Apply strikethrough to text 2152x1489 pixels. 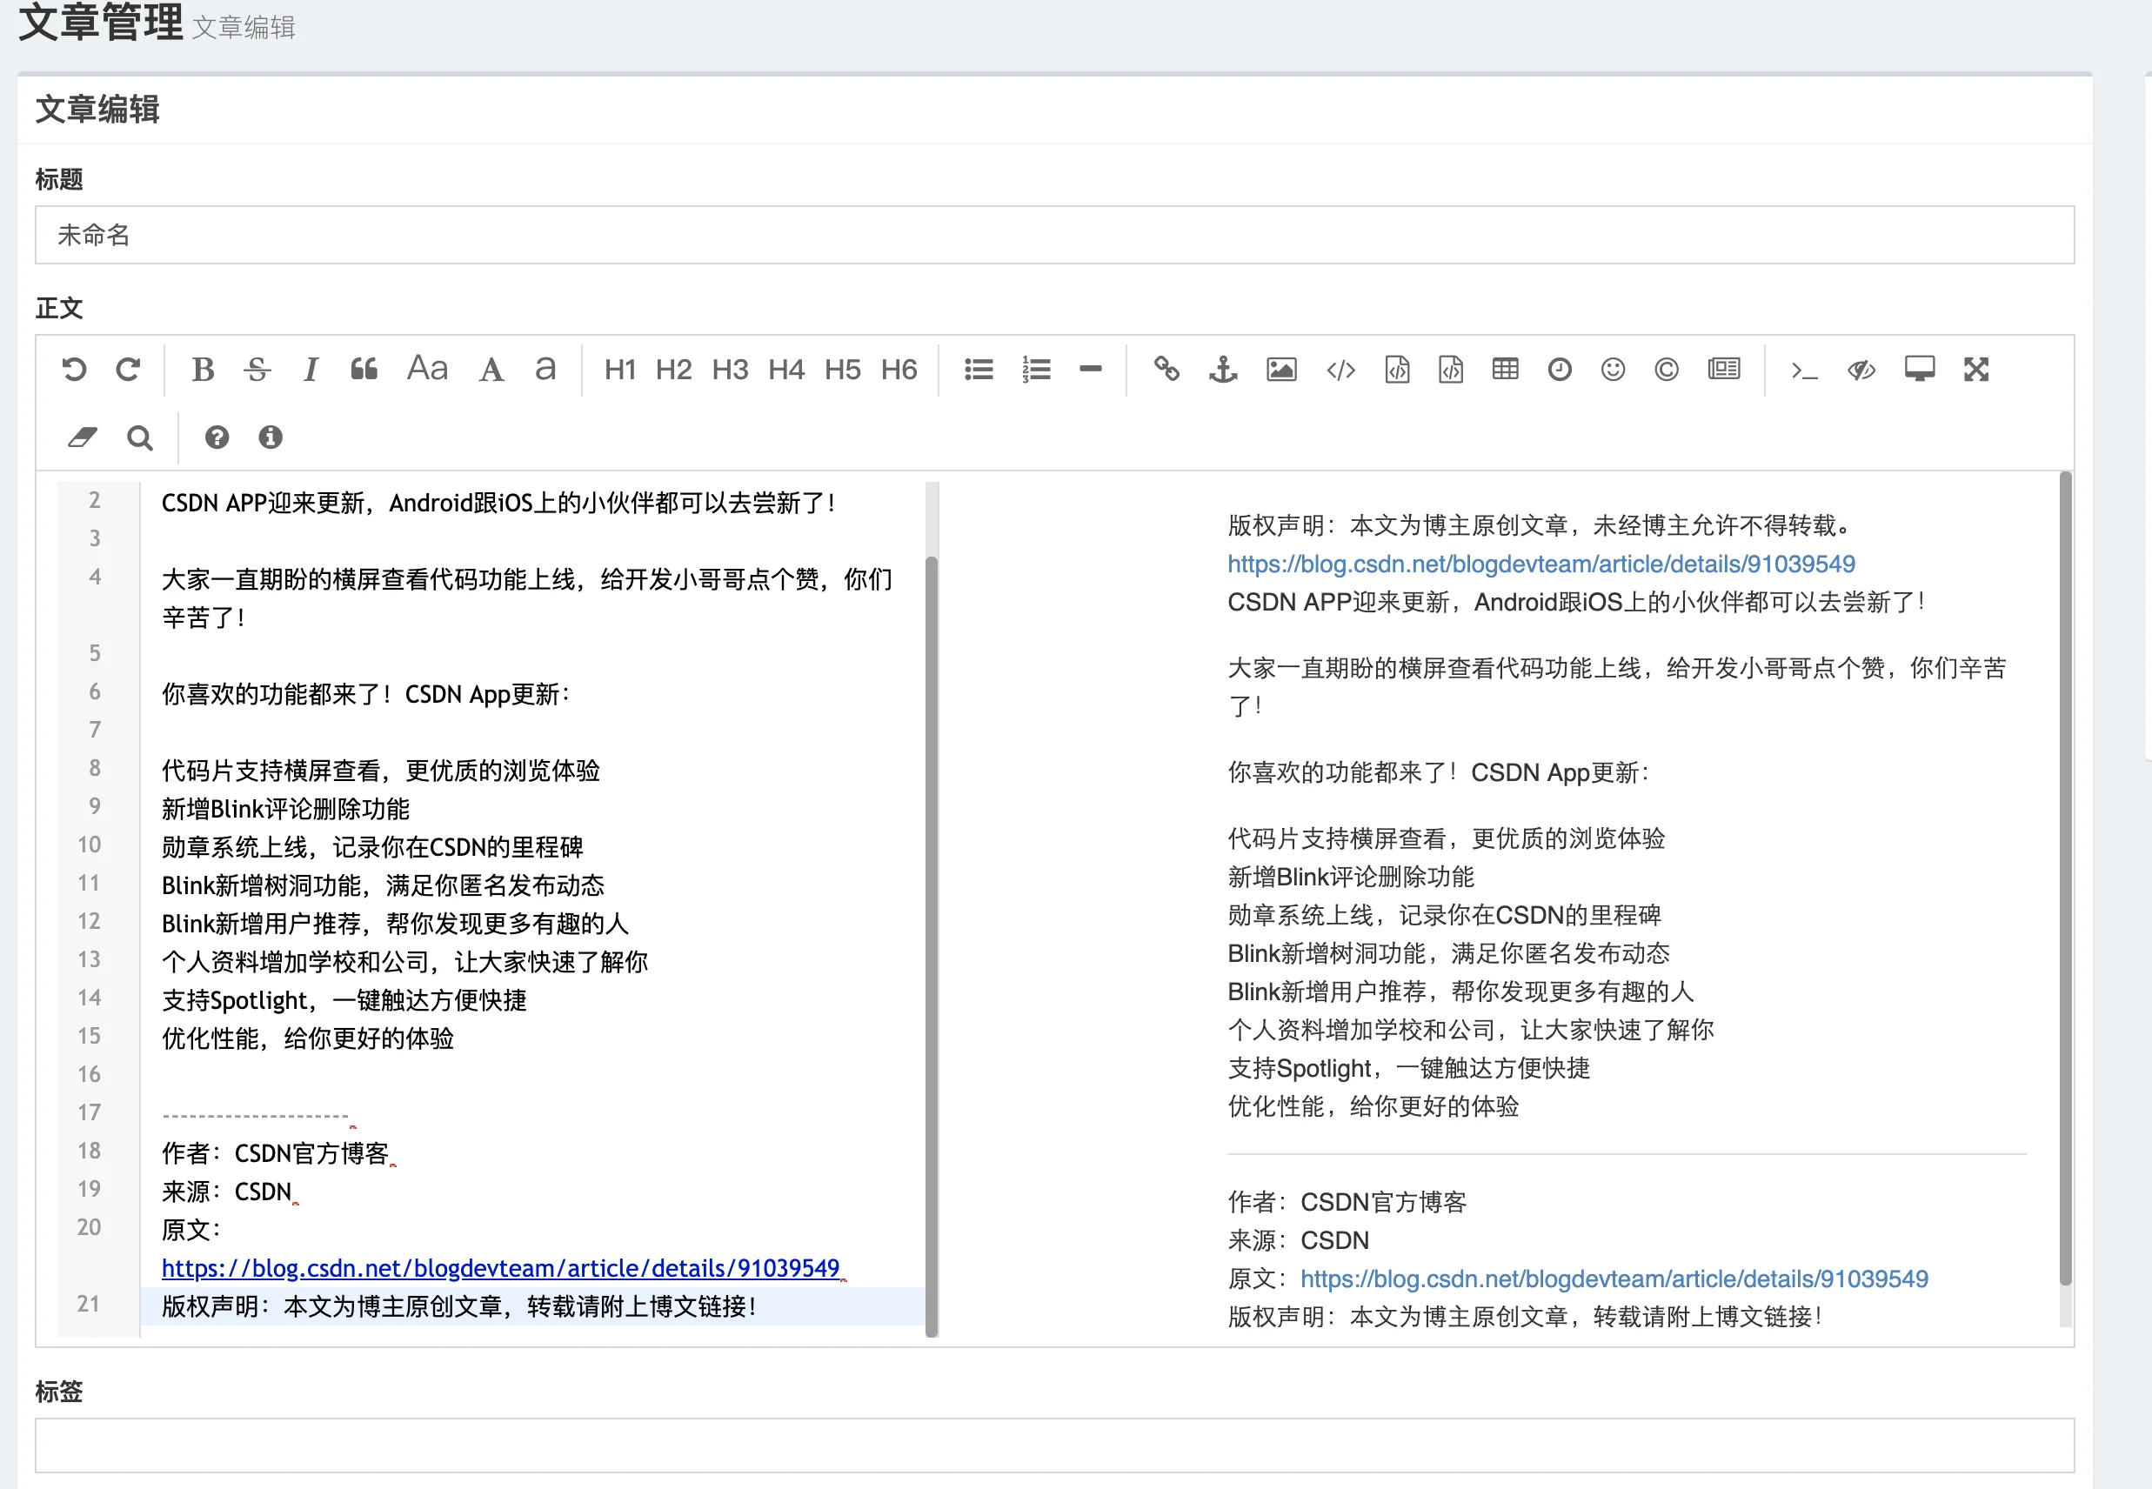coord(257,370)
